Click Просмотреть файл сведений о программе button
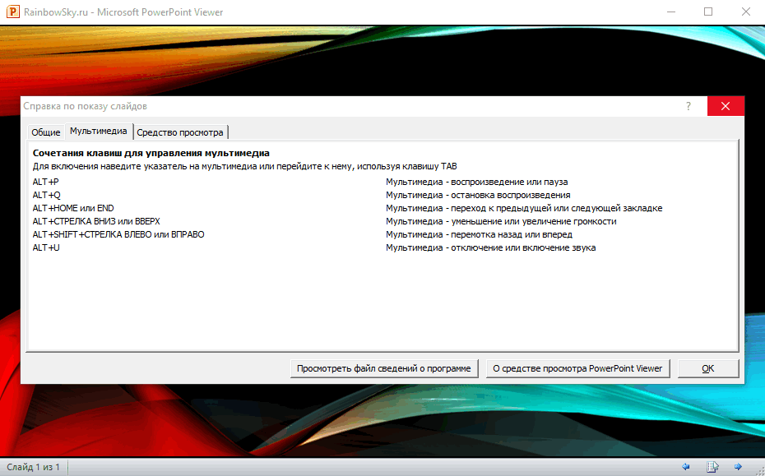This screenshot has width=765, height=476. pyautogui.click(x=384, y=368)
